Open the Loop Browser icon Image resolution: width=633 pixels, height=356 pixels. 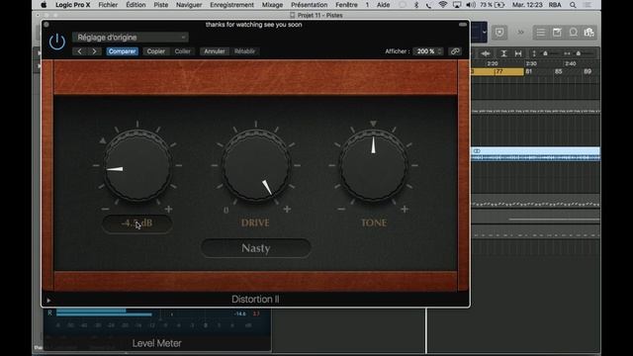click(x=573, y=33)
